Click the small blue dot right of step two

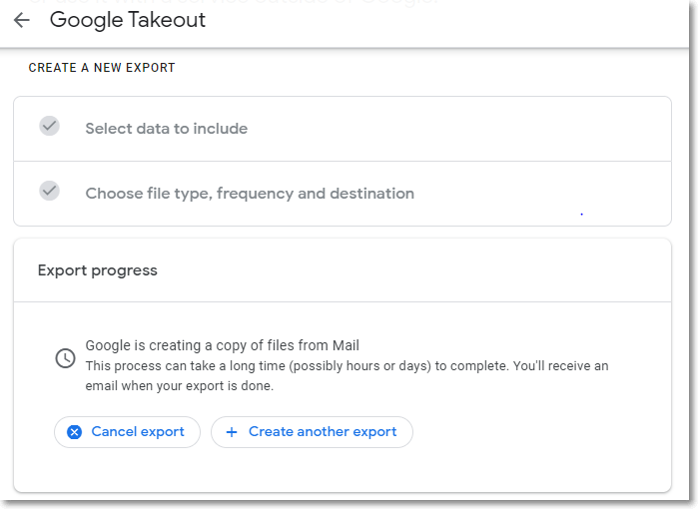[x=581, y=214]
